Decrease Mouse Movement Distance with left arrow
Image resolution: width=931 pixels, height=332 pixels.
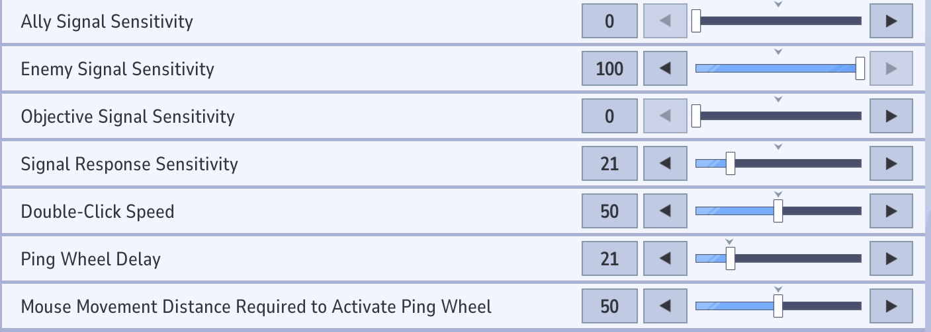pyautogui.click(x=665, y=306)
